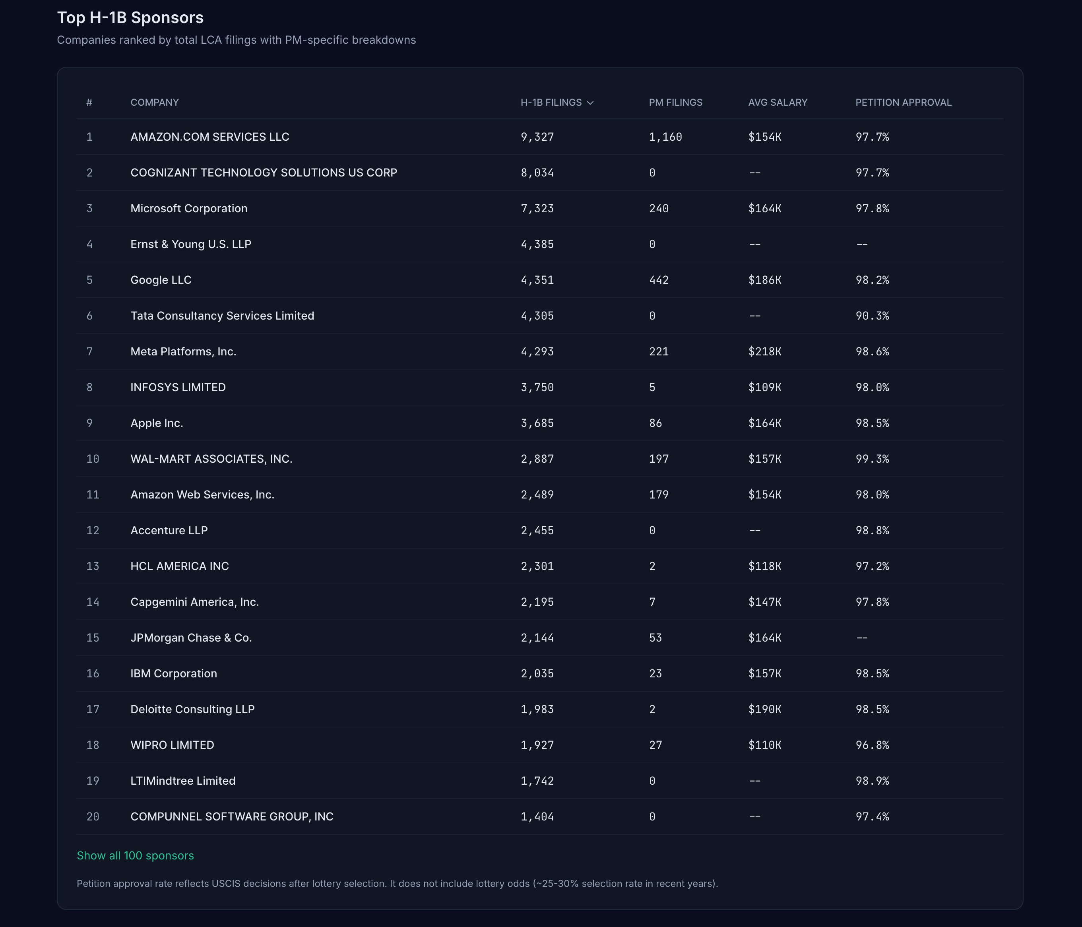
Task: Select the Apple Inc. row
Action: (x=157, y=423)
